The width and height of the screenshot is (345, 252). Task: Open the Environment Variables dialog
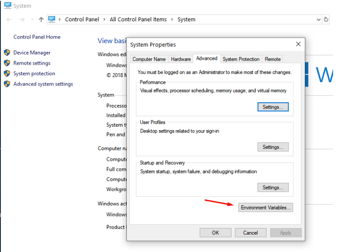tap(265, 207)
